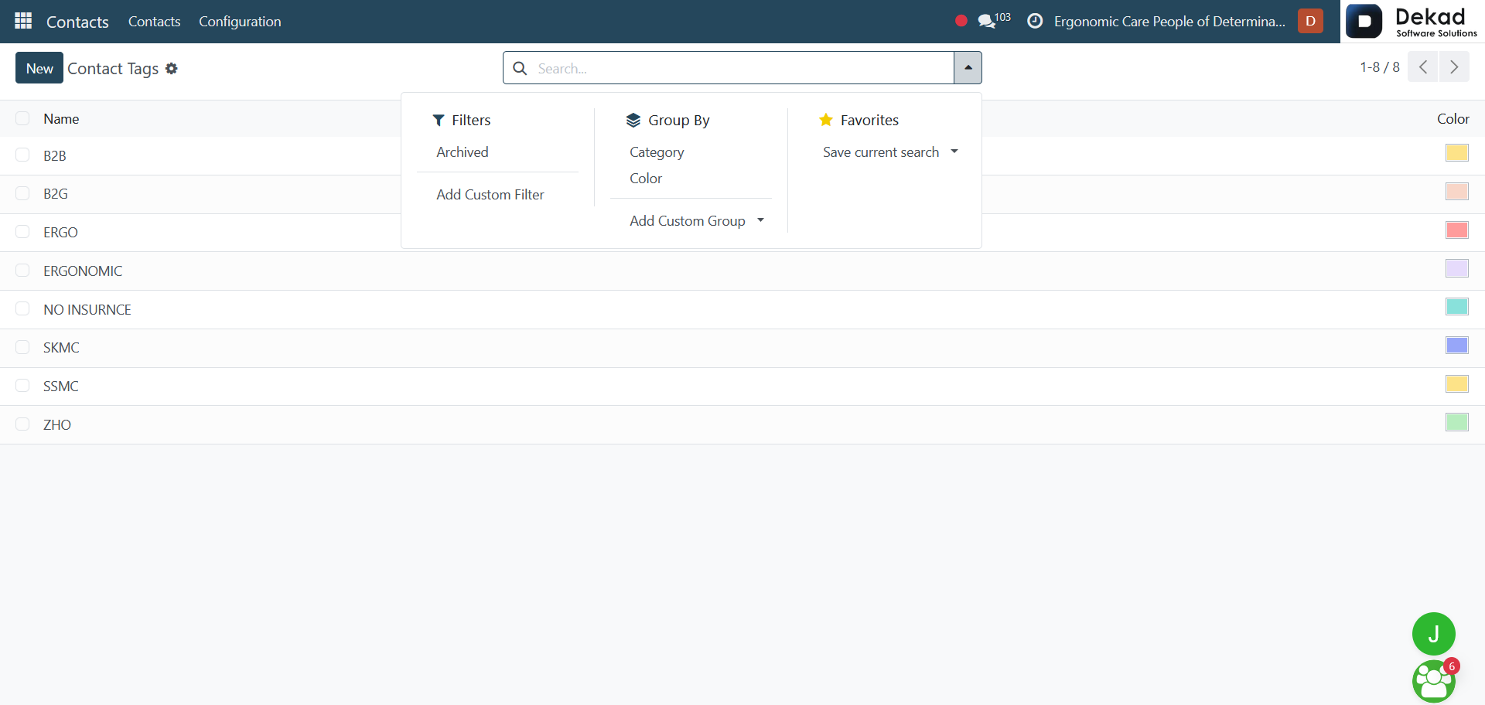Screen dimensions: 1485x705
Task: Click the red color swatch for ERGO
Action: tap(1457, 230)
